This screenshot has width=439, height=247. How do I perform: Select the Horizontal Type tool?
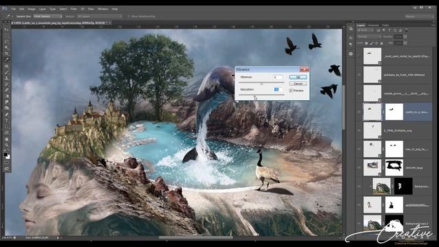click(x=6, y=121)
